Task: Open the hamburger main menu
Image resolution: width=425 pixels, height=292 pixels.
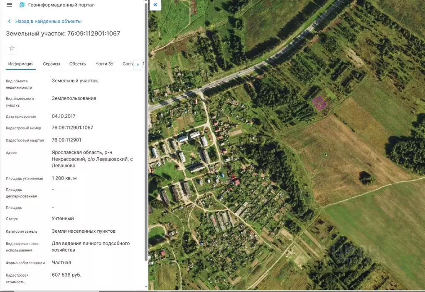Action: pos(9,5)
